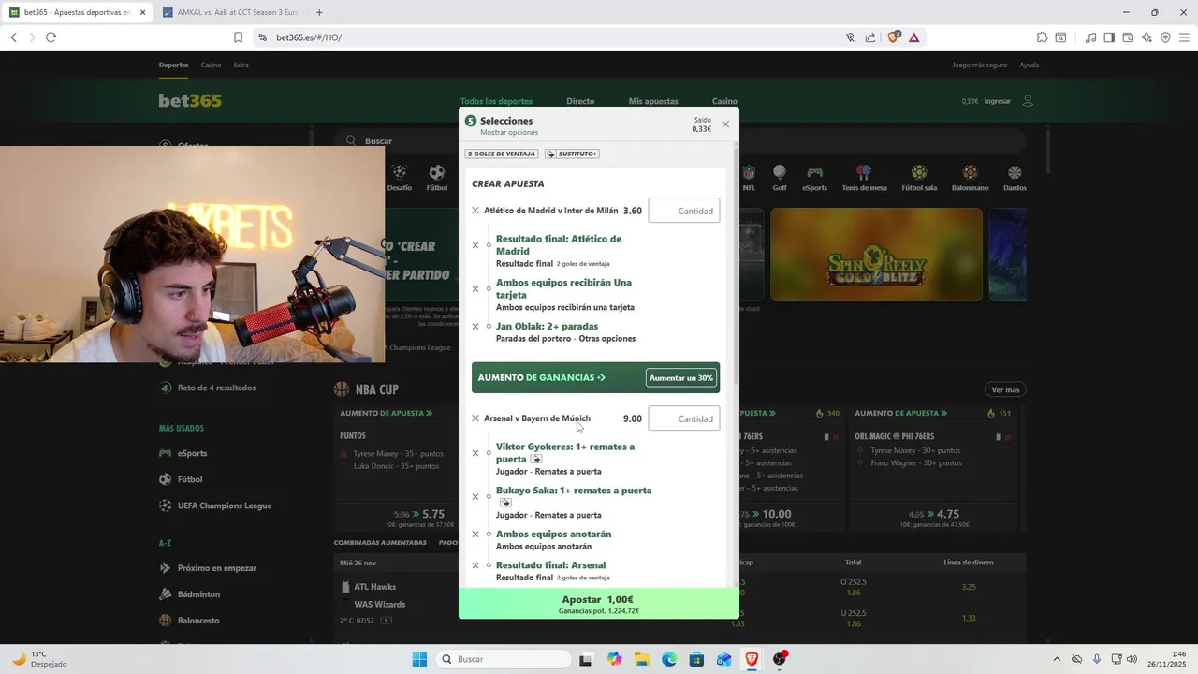Remove Ambos equipos recibirán Una tarjeta selection

475,289
